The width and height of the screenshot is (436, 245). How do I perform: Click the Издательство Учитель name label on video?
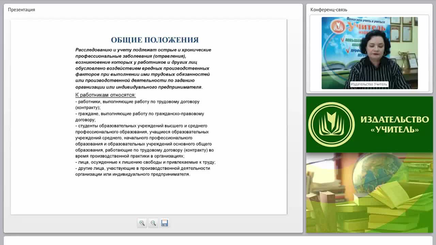pos(369,84)
